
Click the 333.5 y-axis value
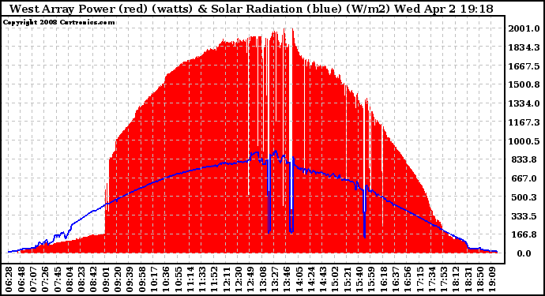[525, 216]
